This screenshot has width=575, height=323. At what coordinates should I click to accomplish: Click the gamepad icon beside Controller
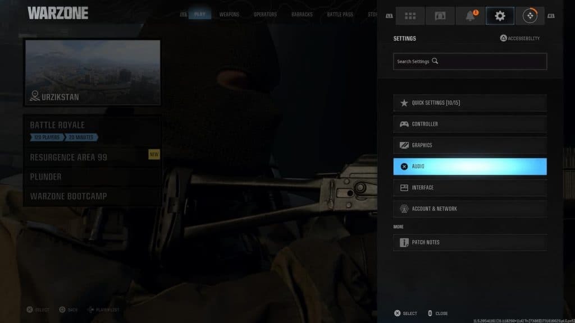click(x=404, y=124)
